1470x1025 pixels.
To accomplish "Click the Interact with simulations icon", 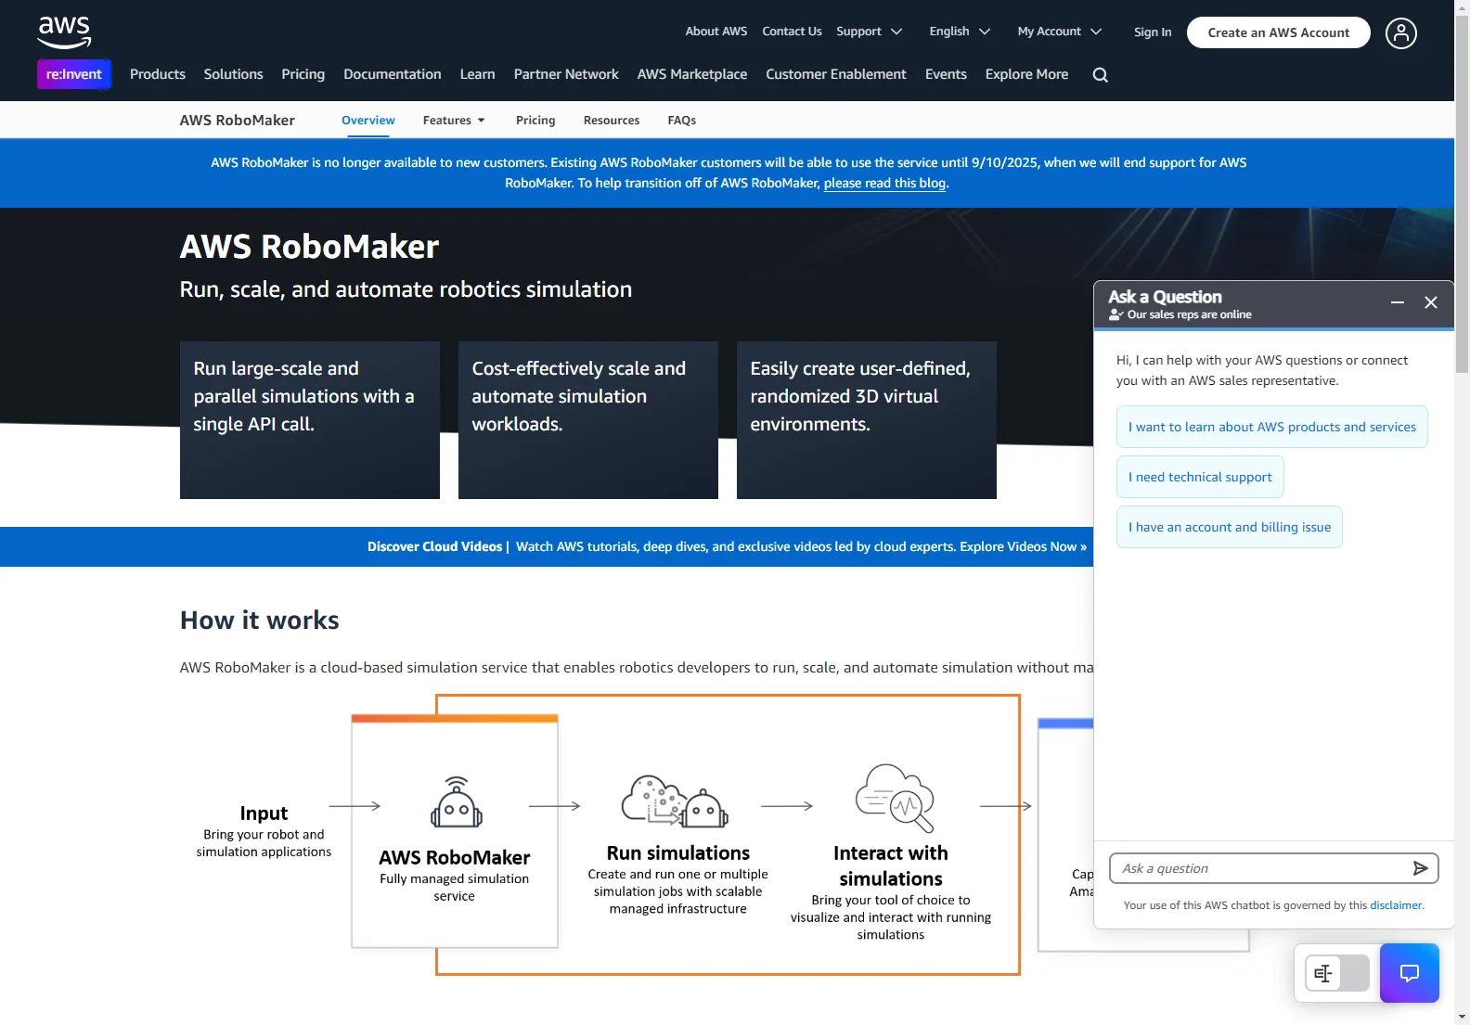I will (894, 798).
